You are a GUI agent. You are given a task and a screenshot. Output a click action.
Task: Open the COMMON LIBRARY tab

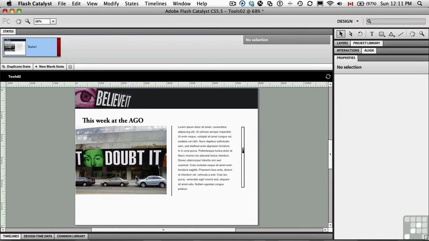click(x=71, y=236)
